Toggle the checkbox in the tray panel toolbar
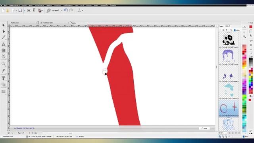The width and height of the screenshot is (254, 143). pos(235,30)
